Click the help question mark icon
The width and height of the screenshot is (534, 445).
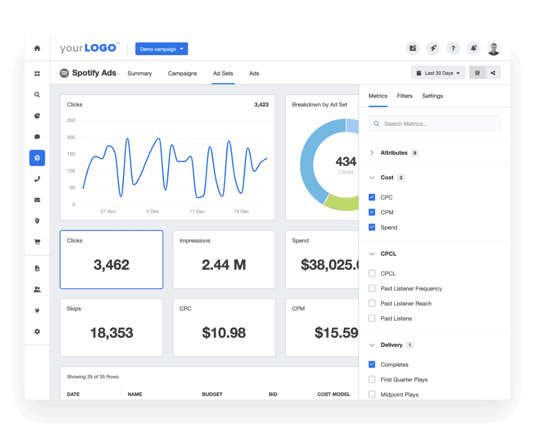(x=453, y=48)
